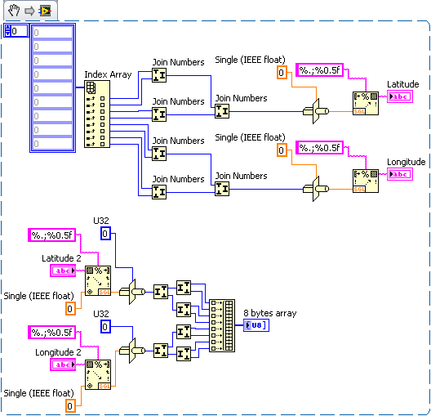This screenshot has width=431, height=416.
Task: Select the Split Number node right of the Longitude 2 type cast
Action: click(x=161, y=351)
